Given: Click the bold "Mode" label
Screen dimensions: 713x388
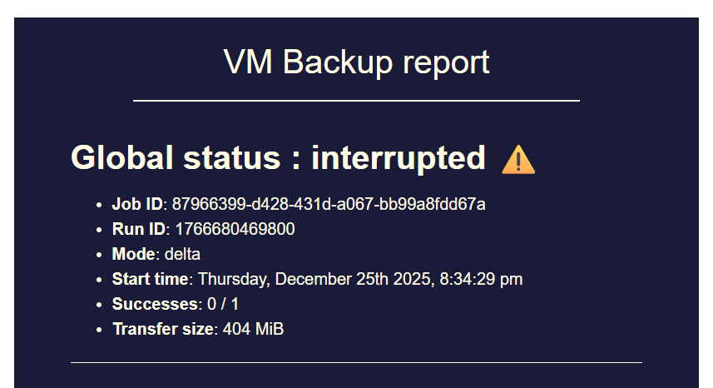Looking at the screenshot, I should point(133,254).
